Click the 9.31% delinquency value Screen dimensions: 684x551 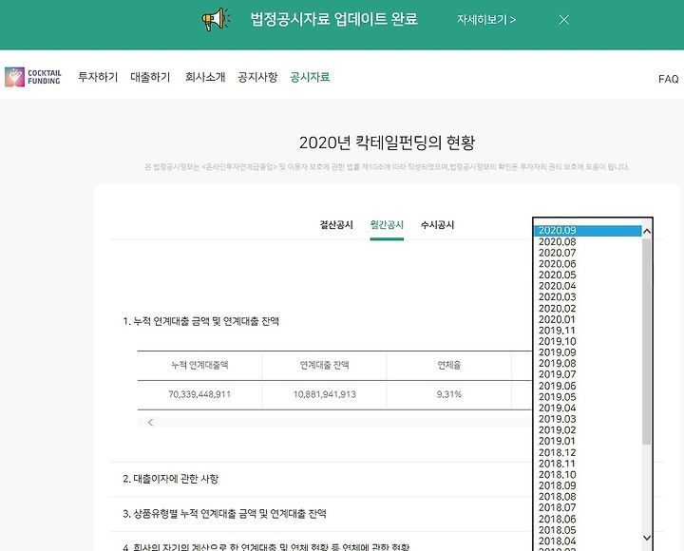point(449,394)
